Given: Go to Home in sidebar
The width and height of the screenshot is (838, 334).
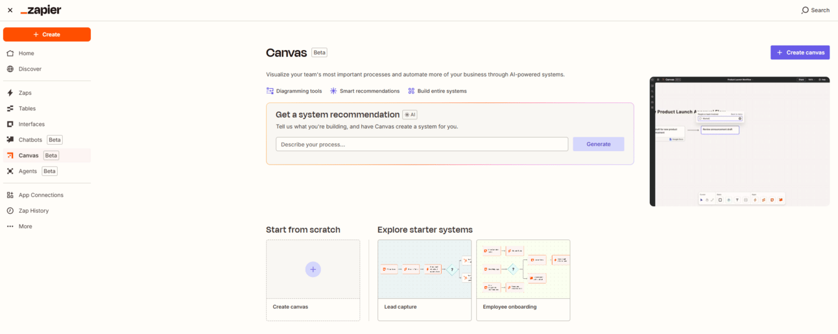Looking at the screenshot, I should click(x=26, y=53).
